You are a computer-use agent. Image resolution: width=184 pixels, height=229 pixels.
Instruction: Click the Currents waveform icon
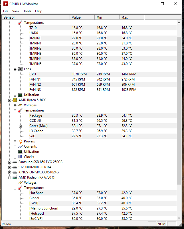point(20,146)
